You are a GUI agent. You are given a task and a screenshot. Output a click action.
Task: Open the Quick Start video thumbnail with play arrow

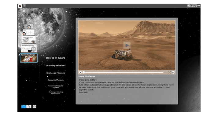[29, 26]
